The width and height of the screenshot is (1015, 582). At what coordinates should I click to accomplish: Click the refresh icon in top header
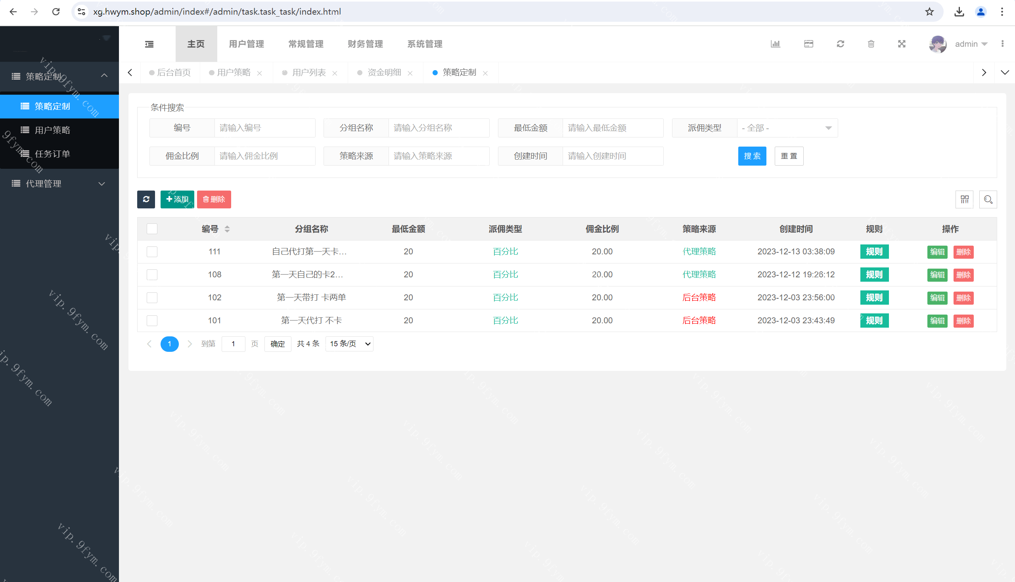840,44
